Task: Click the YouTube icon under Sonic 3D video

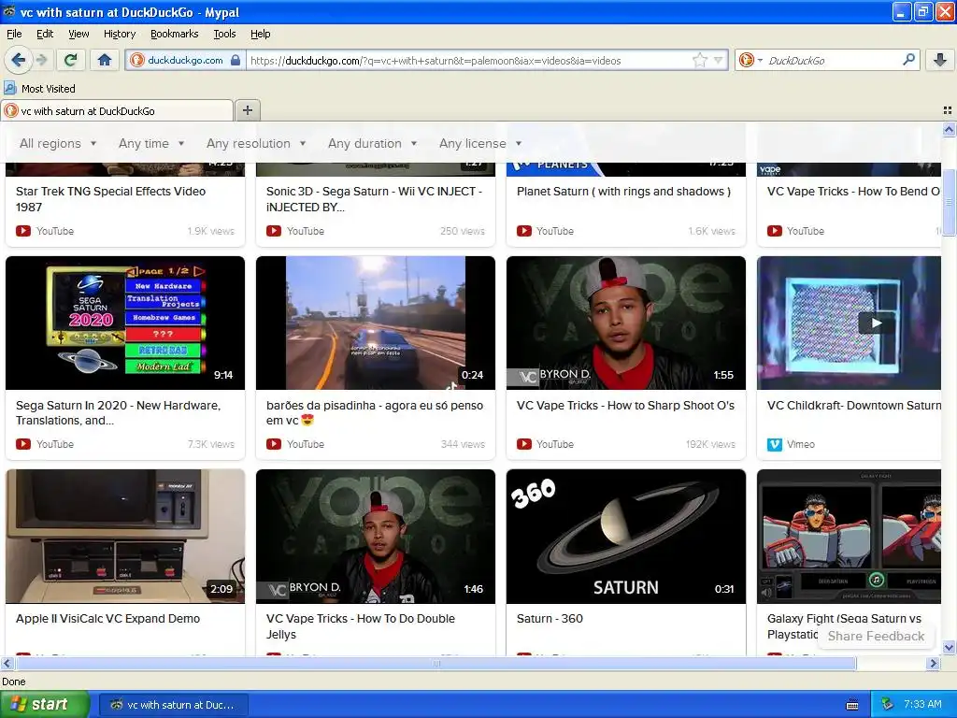Action: tap(274, 231)
